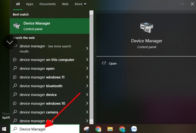
Task: Select 'device manager device' suggestion
Action: pos(49,95)
